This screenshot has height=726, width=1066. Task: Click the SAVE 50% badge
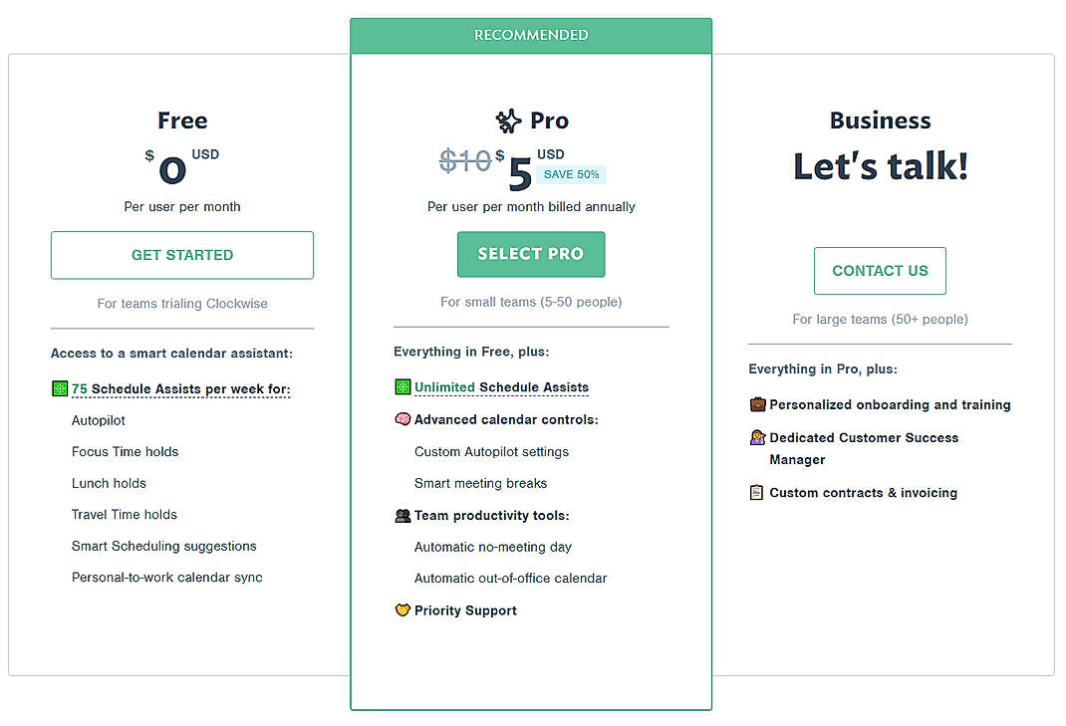(x=571, y=173)
